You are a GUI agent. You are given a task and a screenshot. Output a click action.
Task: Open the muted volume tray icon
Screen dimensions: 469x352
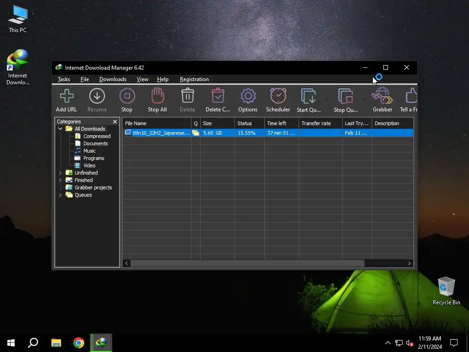click(409, 343)
